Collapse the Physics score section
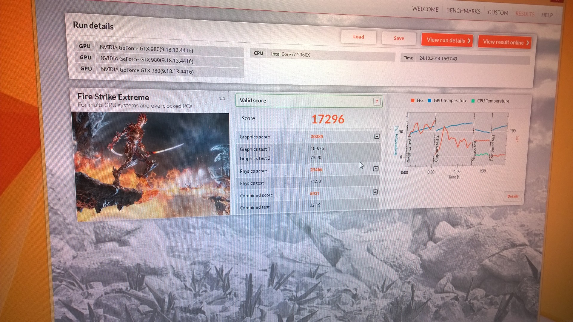Screen dimensions: 573x322 (376, 169)
